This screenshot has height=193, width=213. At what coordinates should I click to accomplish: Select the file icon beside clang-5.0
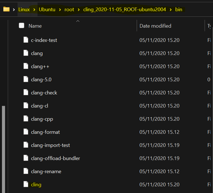pos(26,79)
